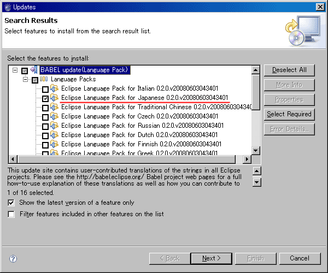This screenshot has height=273, width=328.
Task: Click the BABEL update site icon
Action: pos(34,69)
